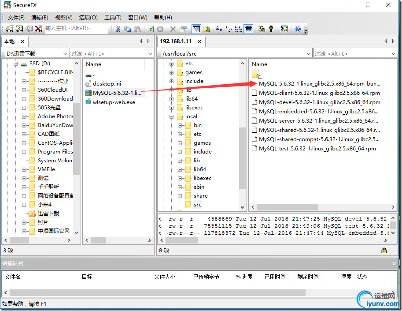Click the parent directory up-arrow icon
402x311 pixels.
tap(207, 29)
